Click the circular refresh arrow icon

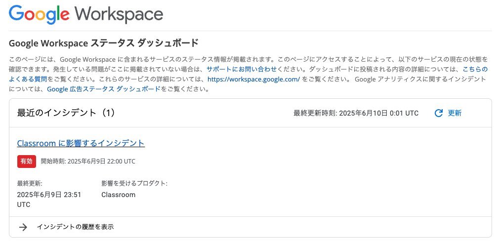[x=438, y=113]
